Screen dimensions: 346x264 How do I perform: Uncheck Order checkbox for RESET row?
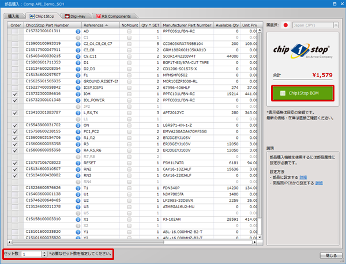tap(15, 163)
